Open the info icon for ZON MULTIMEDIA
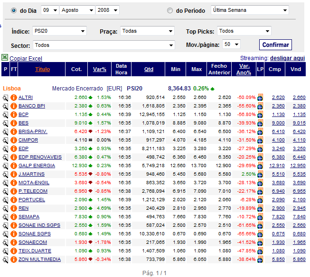Image resolution: width=310 pixels, height=277 pixels. [13, 259]
